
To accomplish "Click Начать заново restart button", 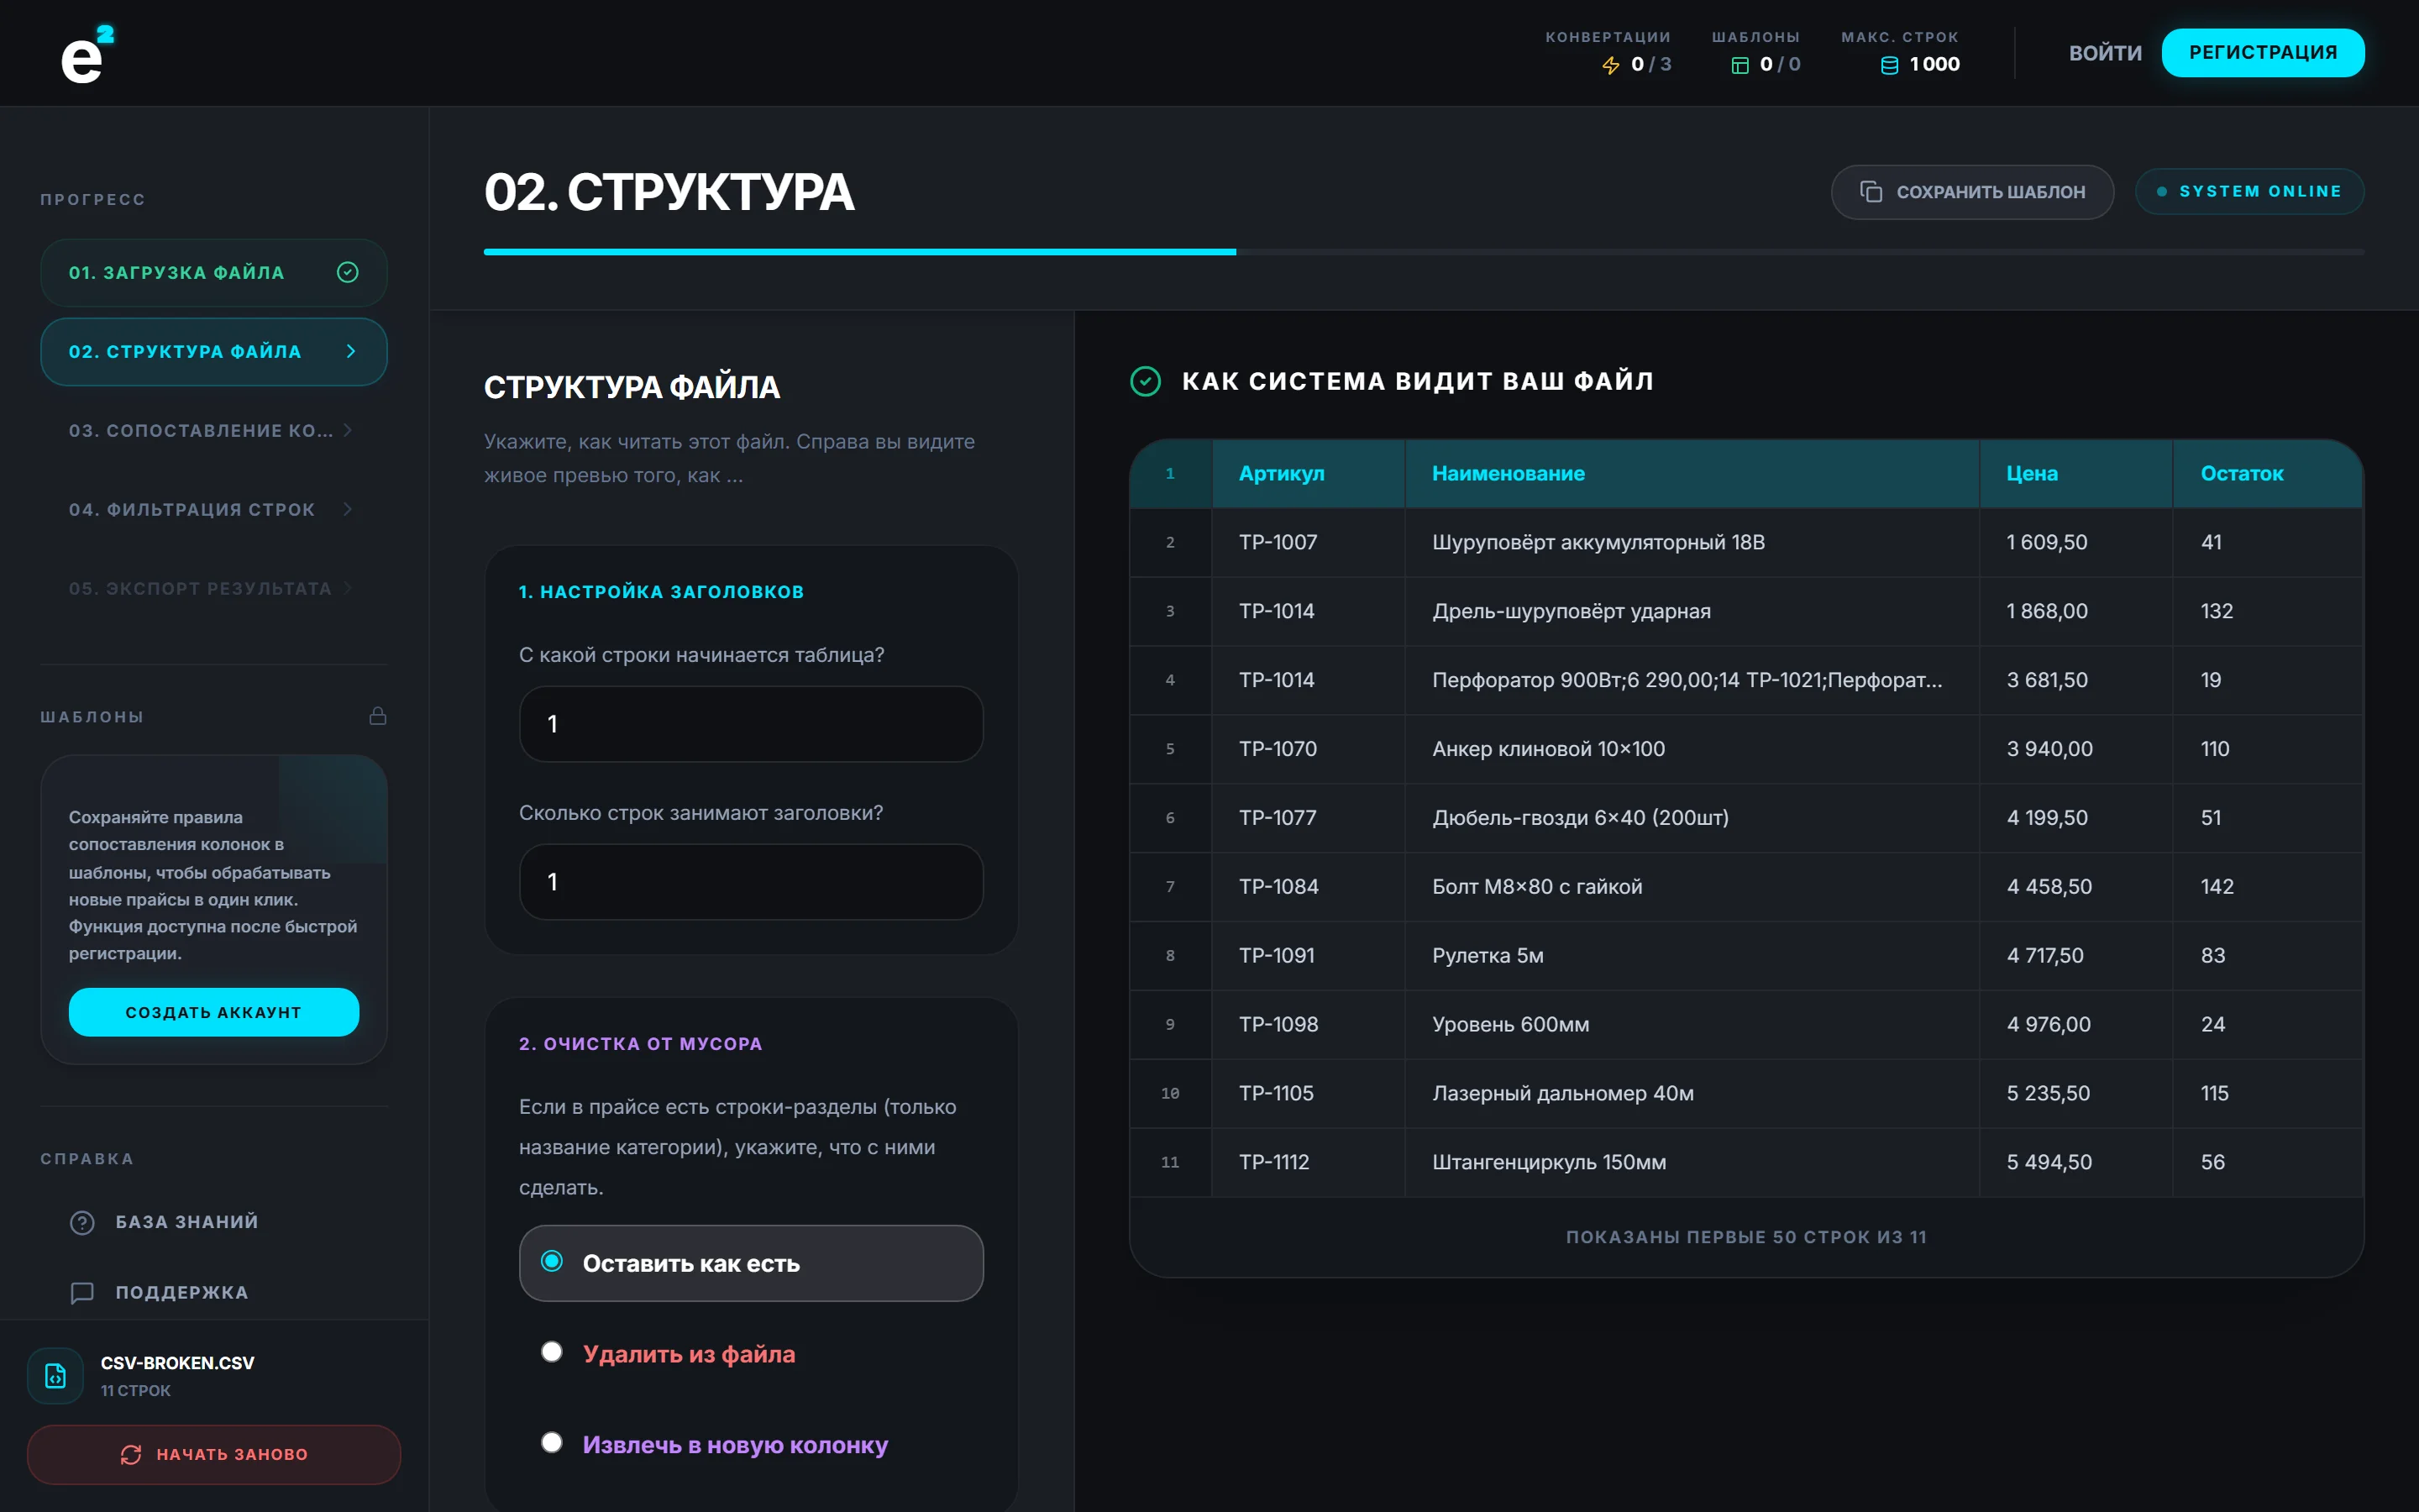I will [214, 1455].
